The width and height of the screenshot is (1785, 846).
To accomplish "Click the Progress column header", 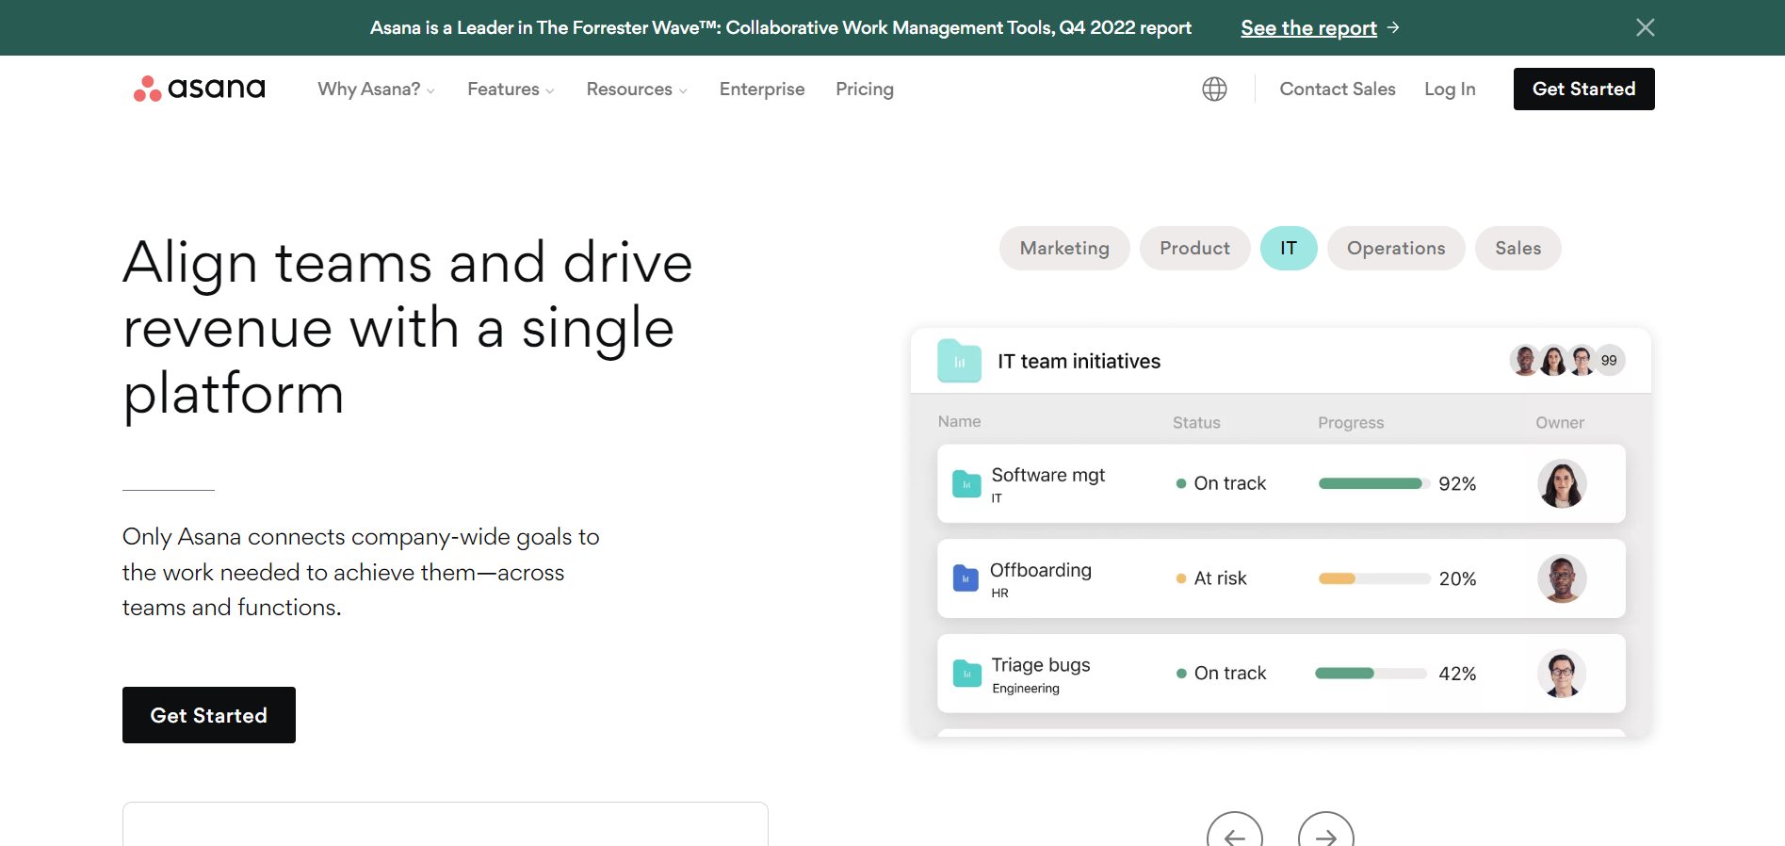I will [1351, 423].
